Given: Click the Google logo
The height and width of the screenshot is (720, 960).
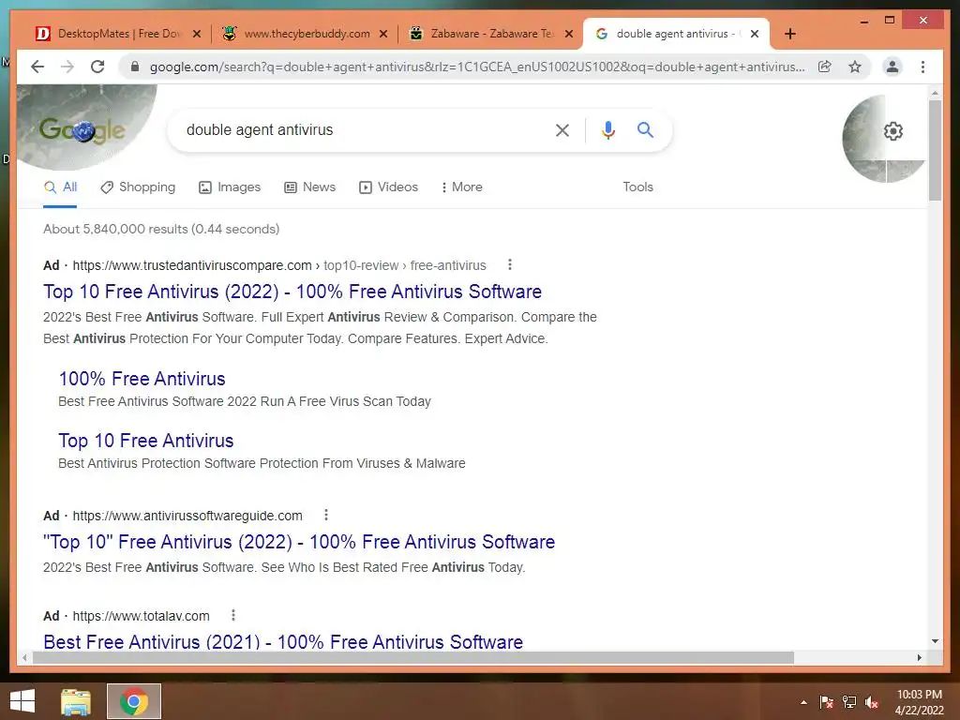Looking at the screenshot, I should tap(82, 129).
